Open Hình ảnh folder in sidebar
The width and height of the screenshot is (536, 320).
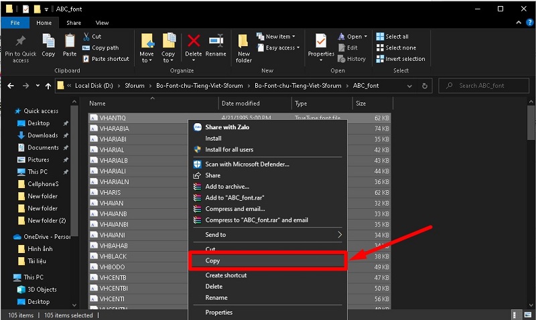pos(40,249)
